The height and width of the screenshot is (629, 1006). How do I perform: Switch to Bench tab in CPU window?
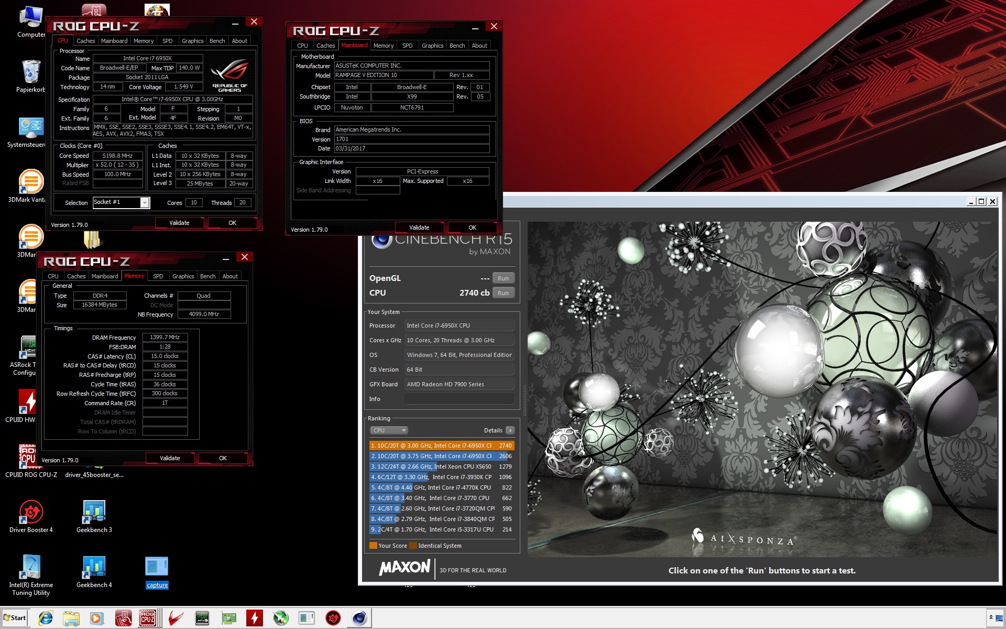[217, 41]
